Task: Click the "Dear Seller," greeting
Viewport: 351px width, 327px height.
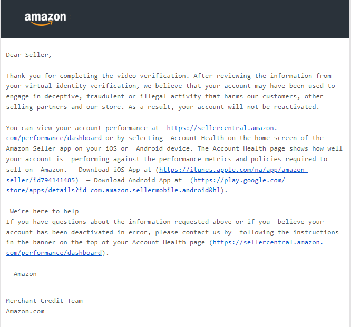Action: (28, 55)
